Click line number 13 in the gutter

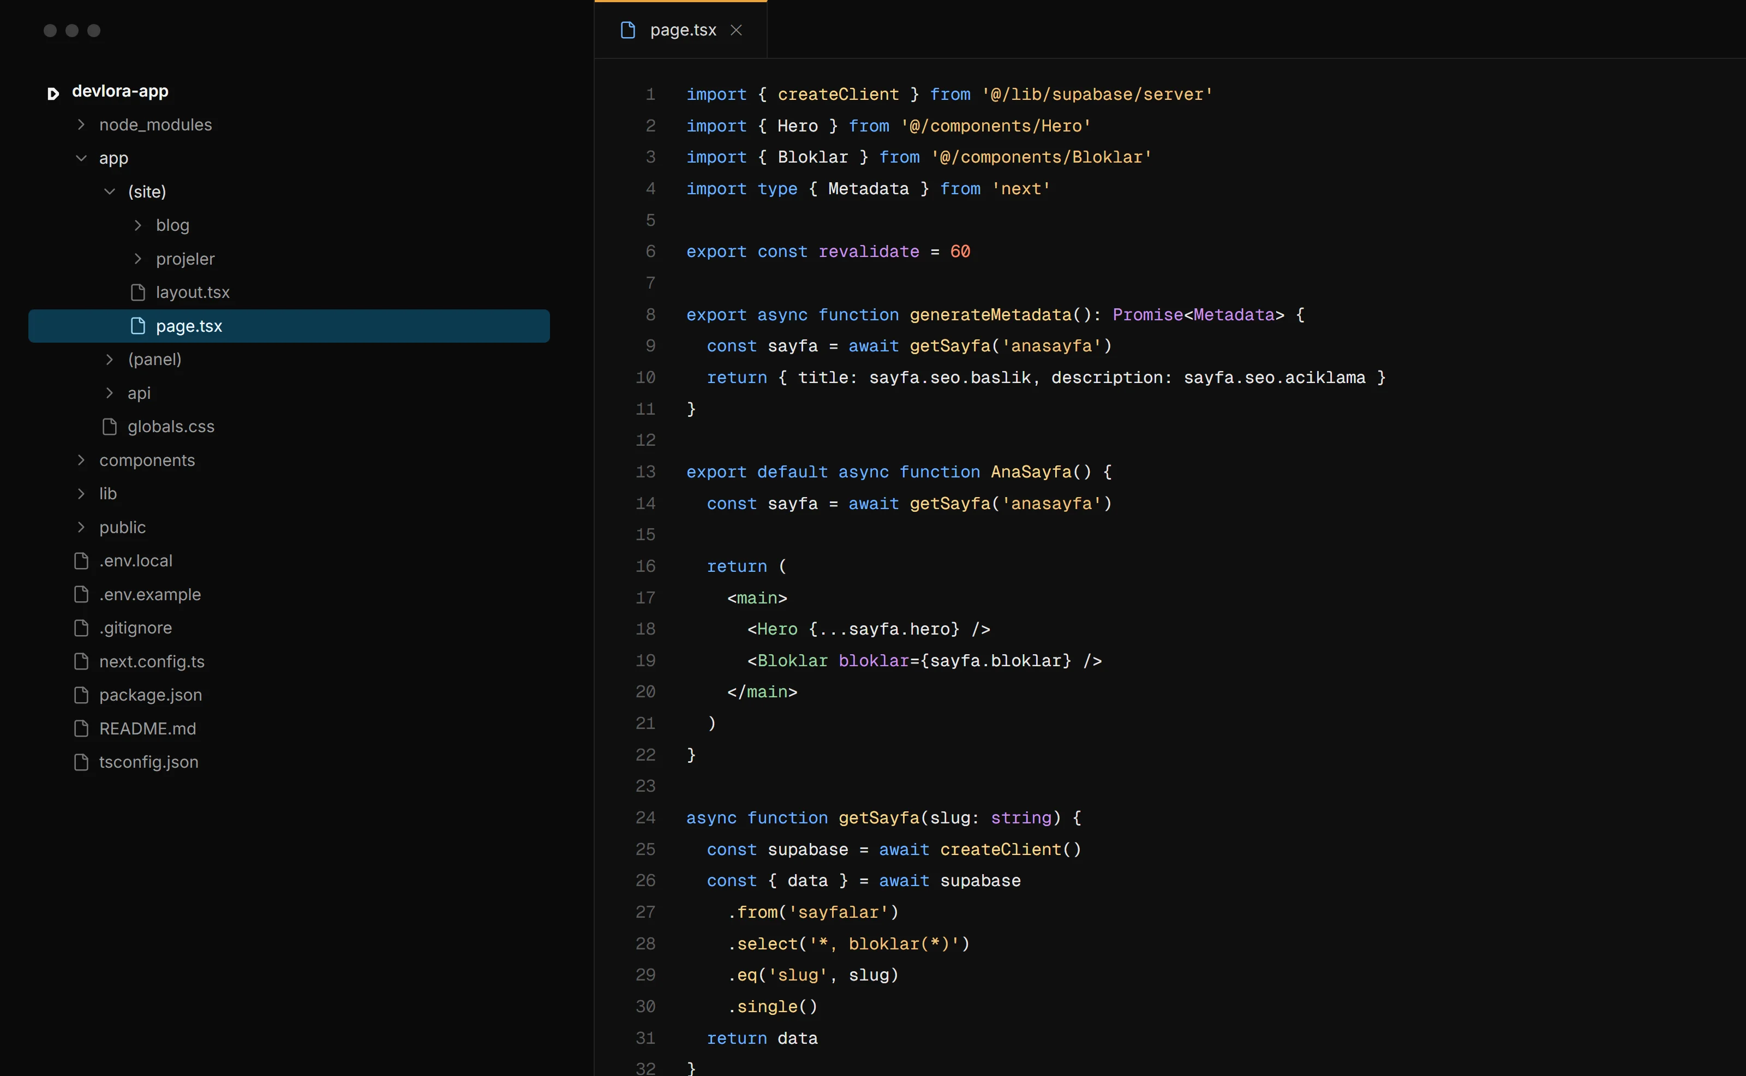[x=645, y=472]
